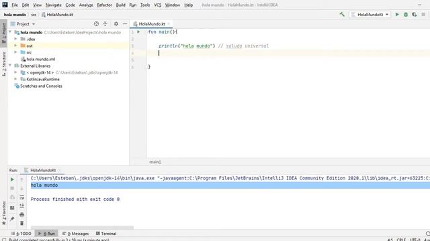Run HolaMundoKt with the green play button
The height and width of the screenshot is (241, 430).
tap(397, 15)
